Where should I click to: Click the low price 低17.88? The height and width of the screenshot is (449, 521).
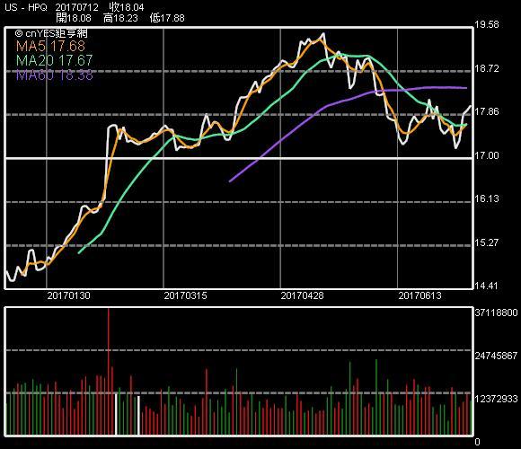tap(167, 18)
